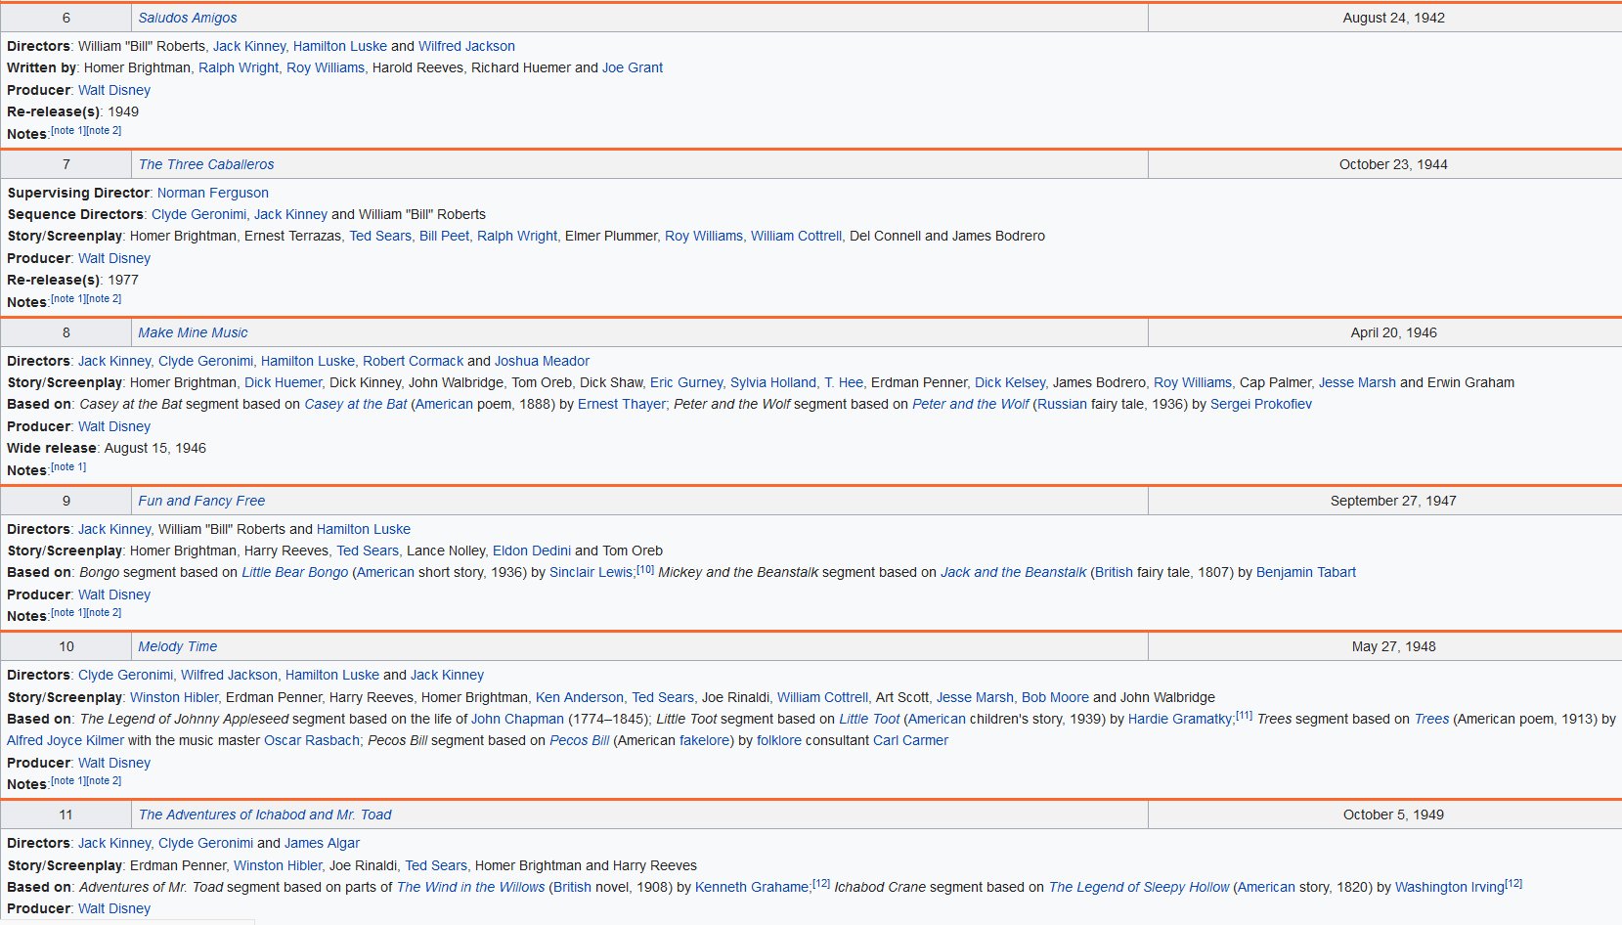Screen dimensions: 1622x925
Task: Click film number 8 cell
Action: tap(66, 332)
